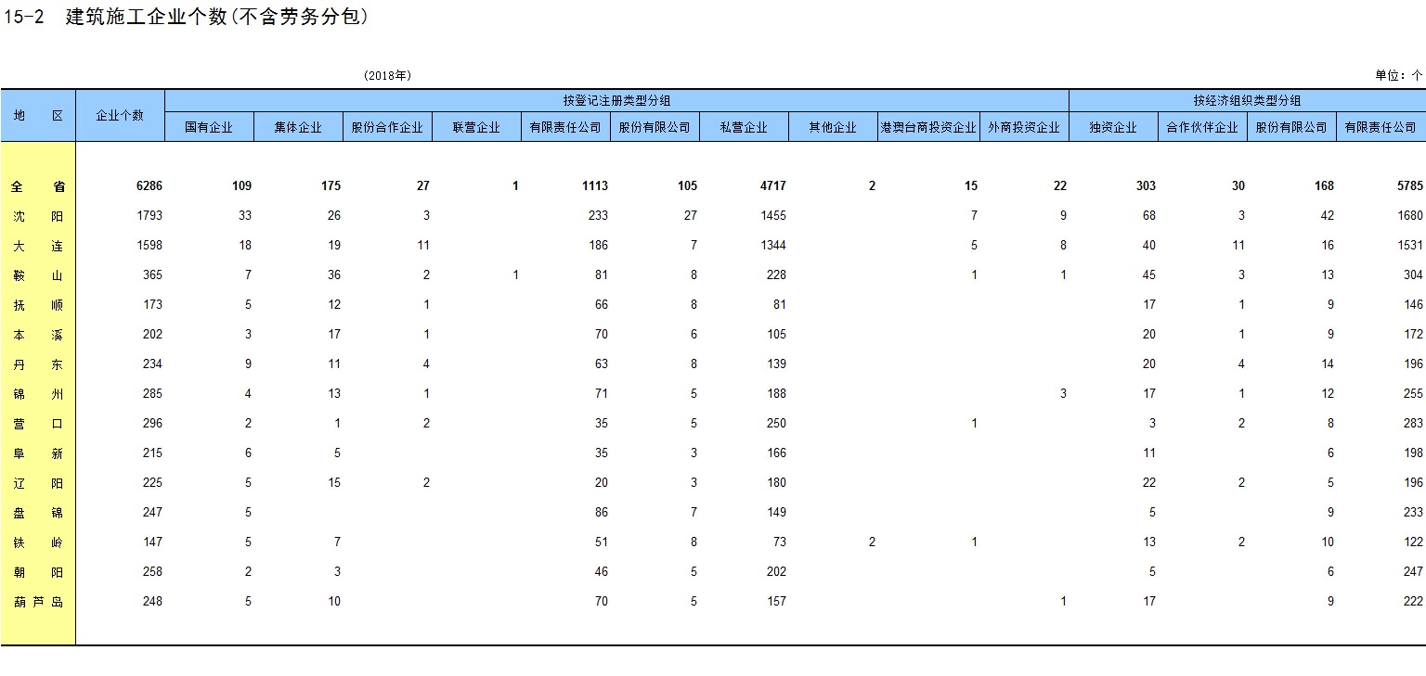The height and width of the screenshot is (676, 1426).
Task: Click the 4717 private enterprise total cell
Action: 772,186
